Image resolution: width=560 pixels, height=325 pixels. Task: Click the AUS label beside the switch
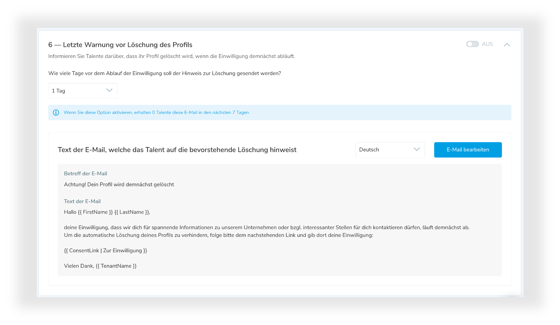(x=487, y=44)
